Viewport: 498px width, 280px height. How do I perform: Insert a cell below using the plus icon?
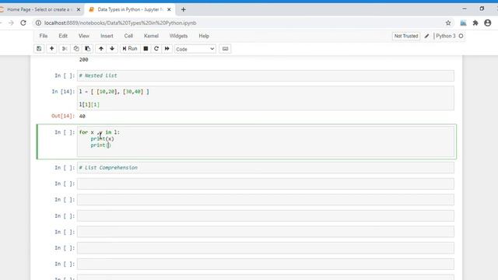click(51, 49)
